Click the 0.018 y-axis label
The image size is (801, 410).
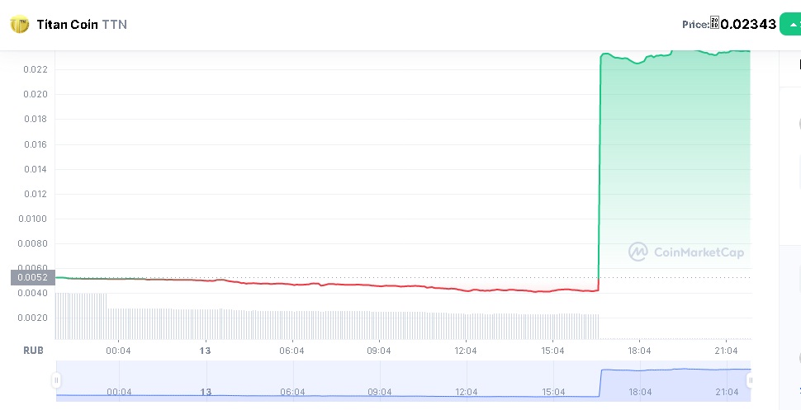coord(36,119)
